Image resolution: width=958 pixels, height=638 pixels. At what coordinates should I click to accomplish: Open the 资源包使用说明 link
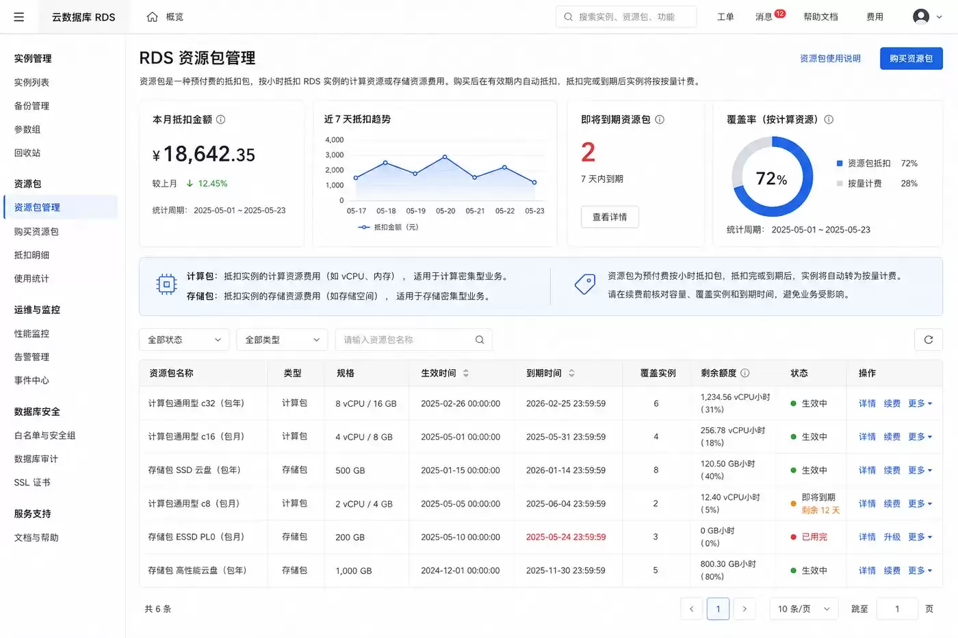click(830, 59)
